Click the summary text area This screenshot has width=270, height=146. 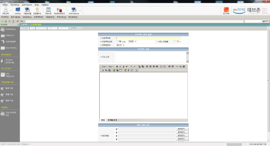click(151, 57)
